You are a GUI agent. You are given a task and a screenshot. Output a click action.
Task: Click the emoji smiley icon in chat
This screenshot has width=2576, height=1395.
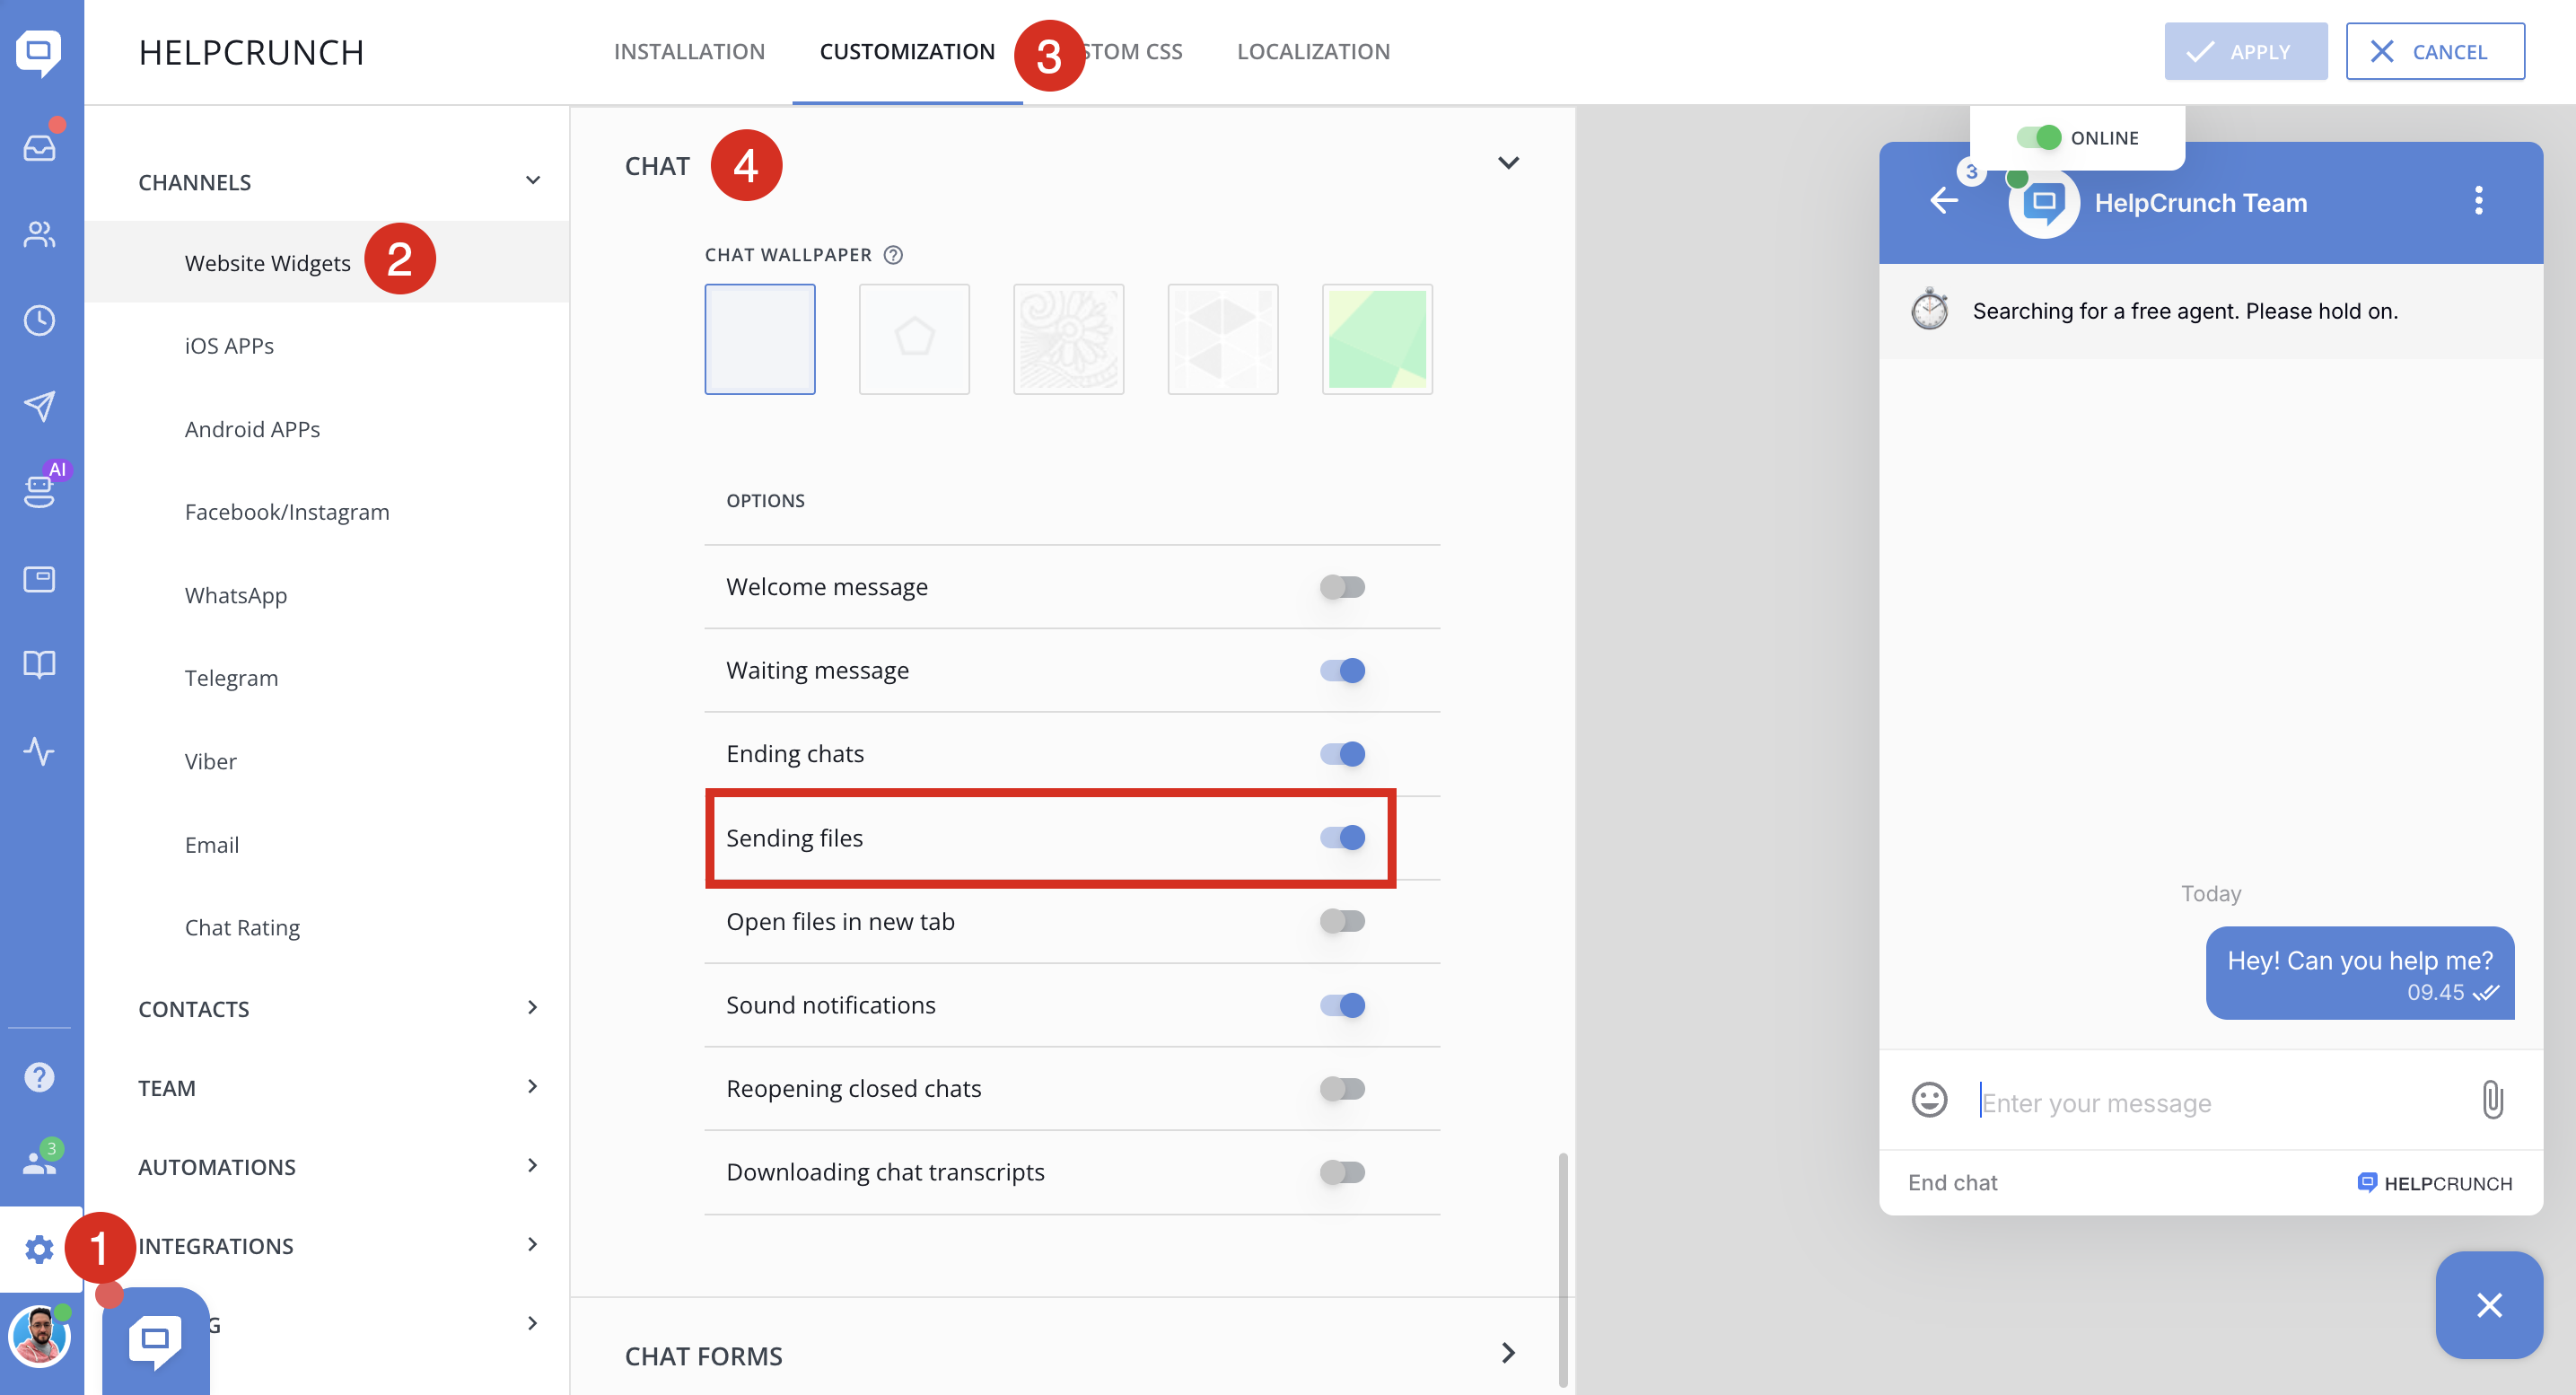1929,1100
